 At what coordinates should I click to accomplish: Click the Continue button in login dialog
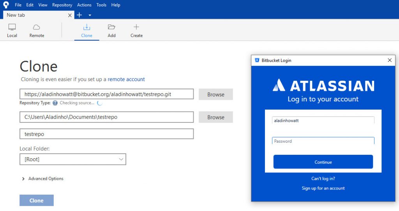[323, 162]
